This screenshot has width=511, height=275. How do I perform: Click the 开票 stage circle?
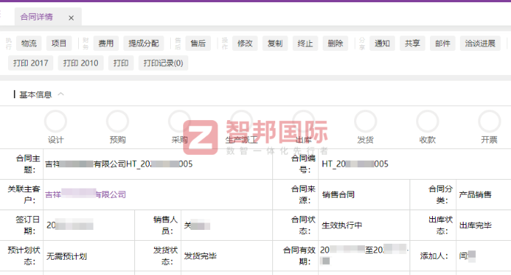coord(489,121)
